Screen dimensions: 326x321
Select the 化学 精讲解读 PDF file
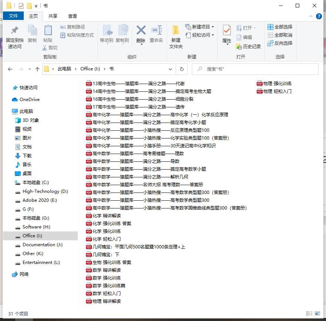tap(107, 216)
